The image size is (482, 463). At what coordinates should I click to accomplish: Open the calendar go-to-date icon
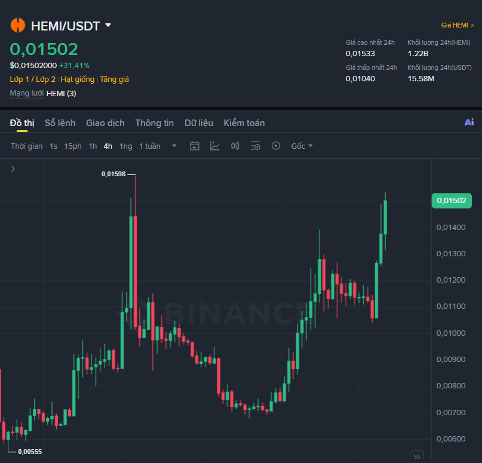(195, 146)
